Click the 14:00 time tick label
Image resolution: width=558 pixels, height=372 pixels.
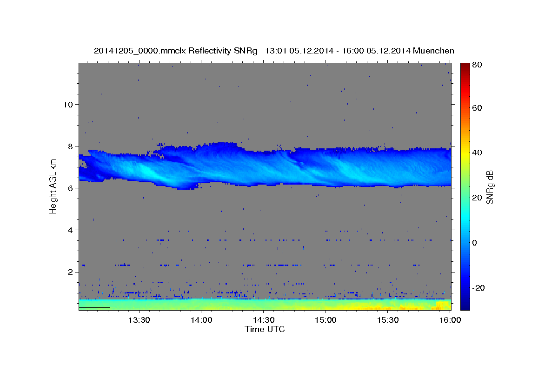201,320
